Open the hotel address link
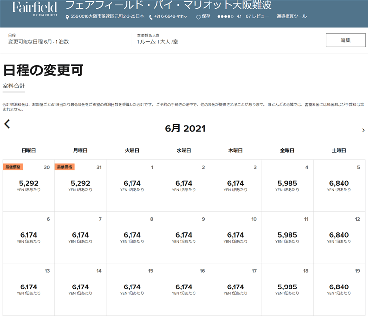368x316 pixels. tap(107, 16)
